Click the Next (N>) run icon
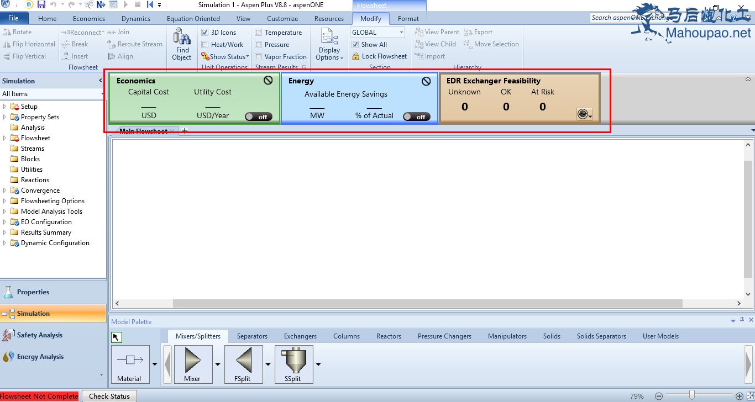Screen dimensions: 755x402 [x=101, y=4]
